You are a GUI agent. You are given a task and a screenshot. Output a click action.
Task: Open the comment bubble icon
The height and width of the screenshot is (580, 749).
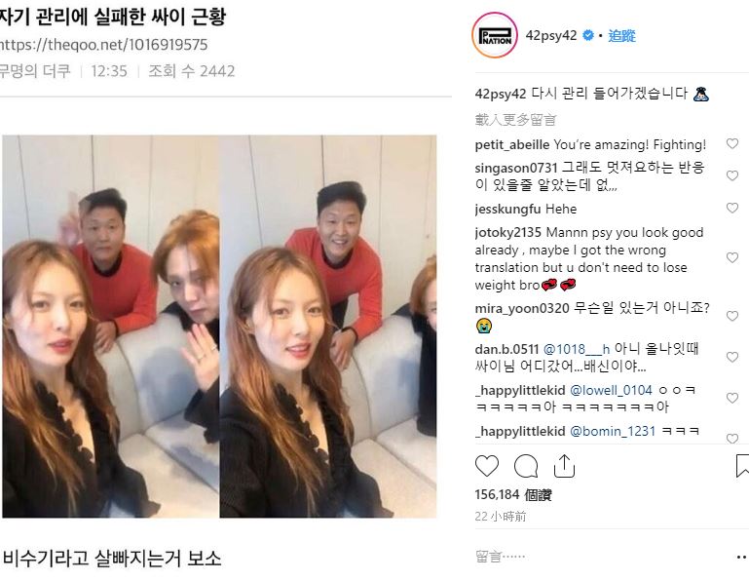[x=526, y=466]
